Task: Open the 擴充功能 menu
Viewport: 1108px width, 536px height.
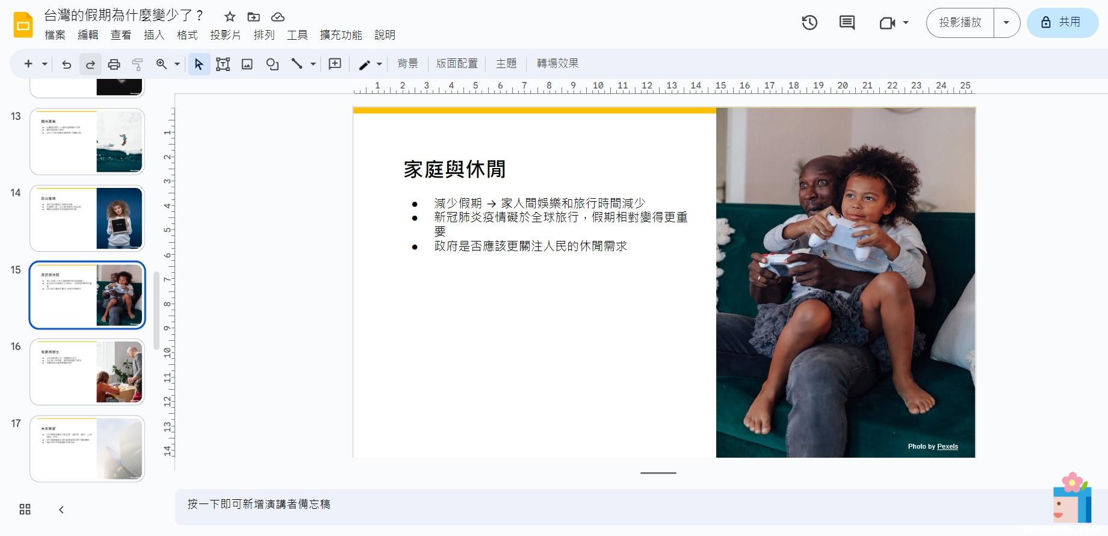Action: coord(341,35)
